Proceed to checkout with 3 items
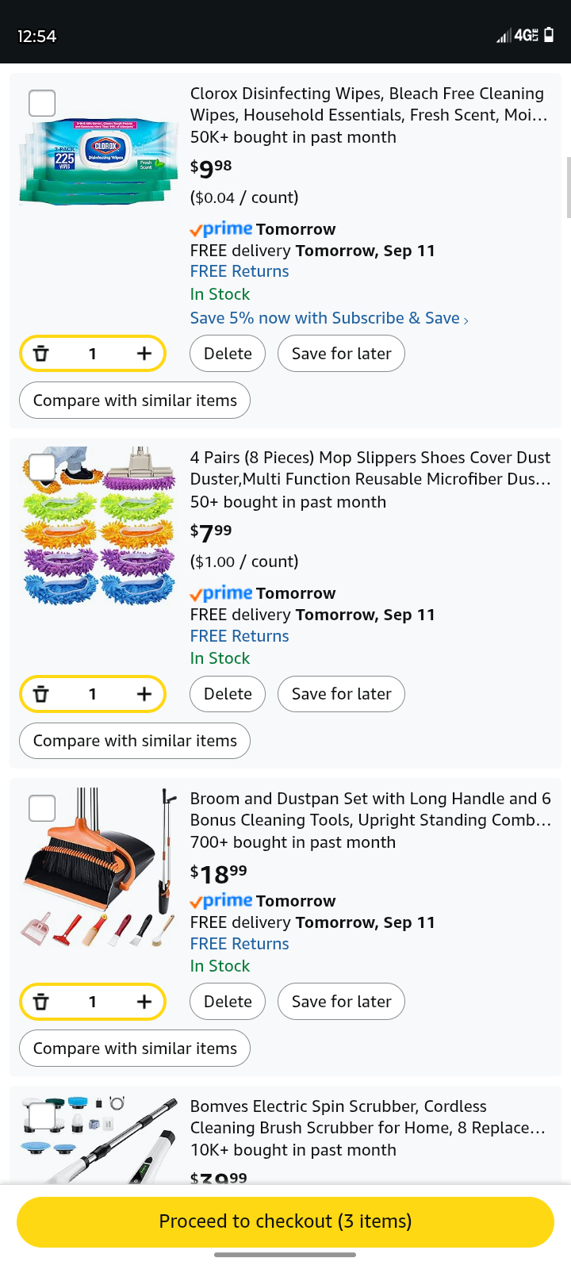571x1269 pixels. 285,1221
